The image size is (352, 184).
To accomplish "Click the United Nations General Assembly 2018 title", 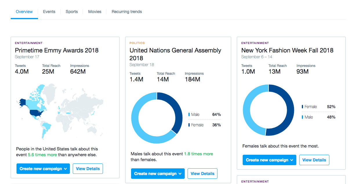I will coord(175,54).
